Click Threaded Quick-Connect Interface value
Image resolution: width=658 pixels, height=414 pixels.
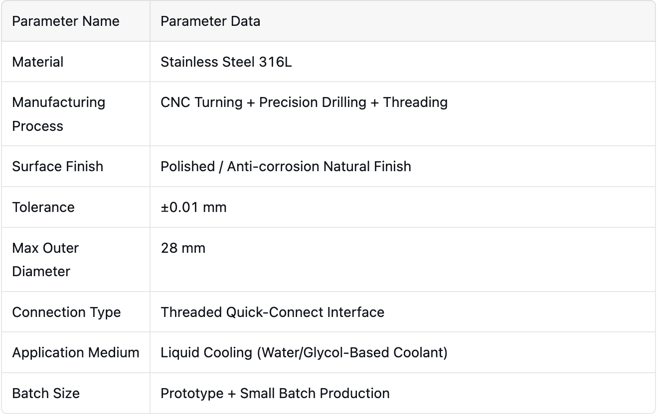272,312
